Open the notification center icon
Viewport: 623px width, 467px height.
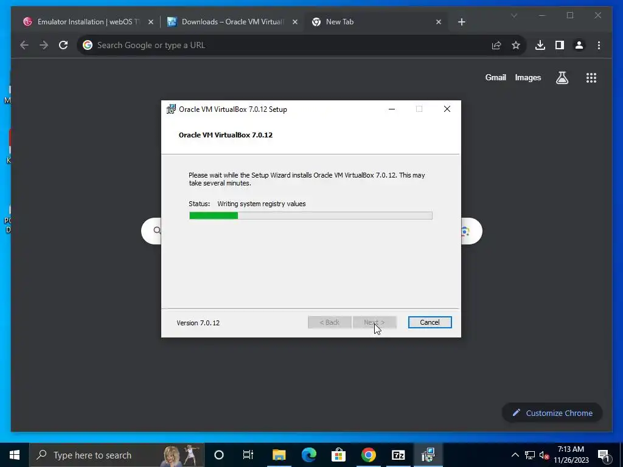click(604, 455)
